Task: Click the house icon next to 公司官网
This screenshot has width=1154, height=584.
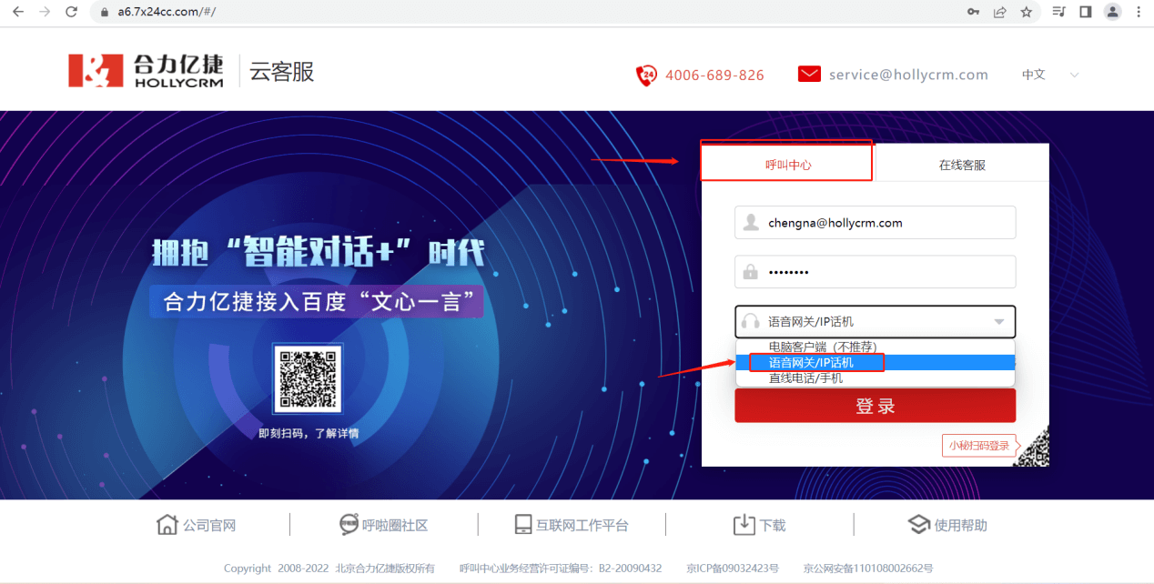Action: [167, 525]
